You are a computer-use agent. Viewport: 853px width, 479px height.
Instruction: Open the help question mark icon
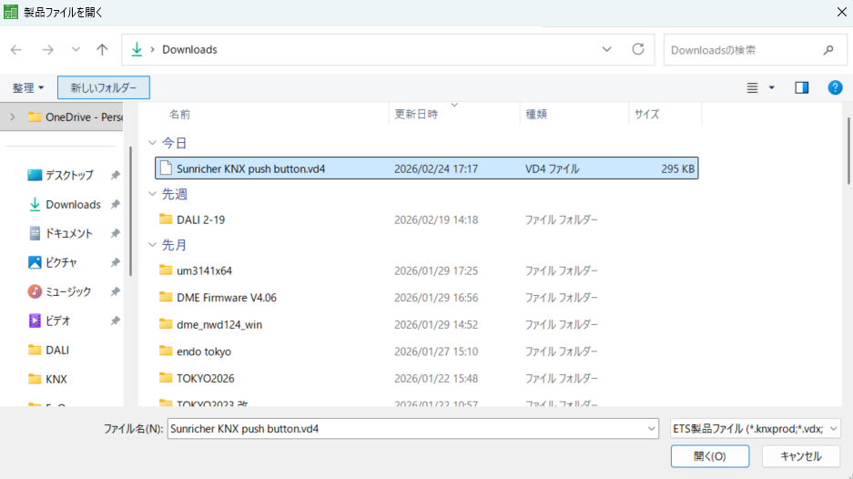click(834, 87)
